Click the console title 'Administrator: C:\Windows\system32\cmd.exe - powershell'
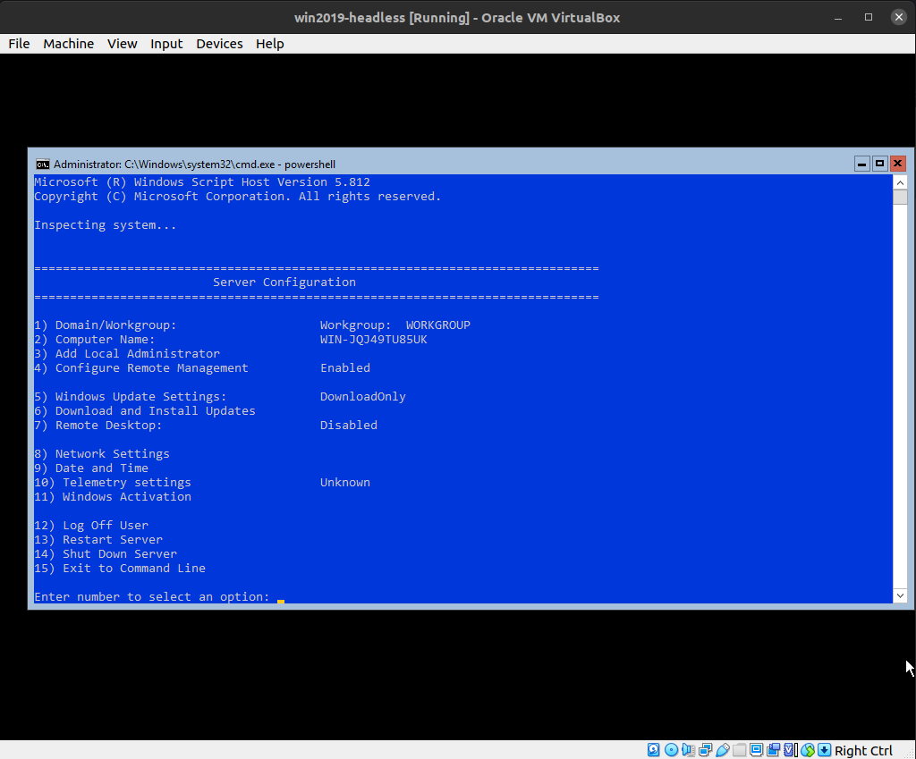 point(194,164)
